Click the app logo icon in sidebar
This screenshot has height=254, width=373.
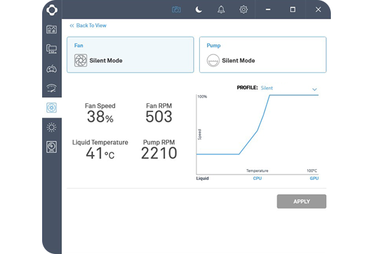coord(52,10)
